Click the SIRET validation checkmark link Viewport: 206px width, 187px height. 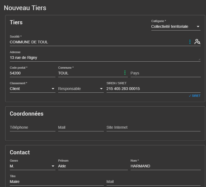[195, 96]
